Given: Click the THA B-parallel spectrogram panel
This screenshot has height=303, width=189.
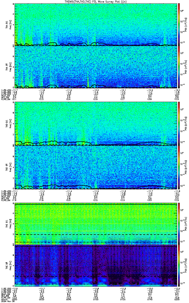Looking at the screenshot, I should click(96, 67).
